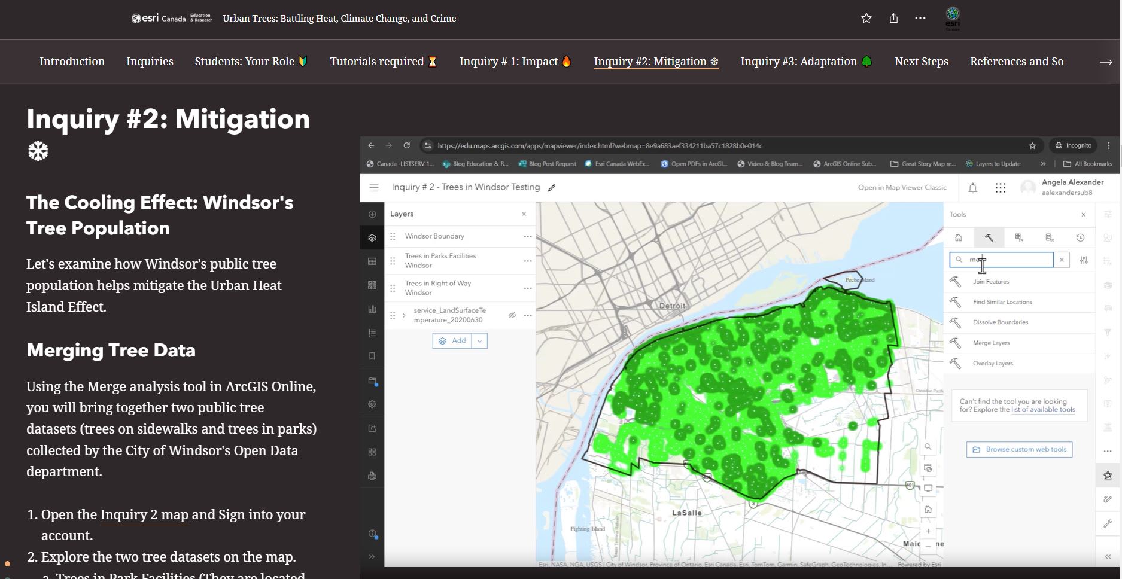Click the Create app grid icon in sidebar
This screenshot has height=579, width=1122.
coord(372,452)
